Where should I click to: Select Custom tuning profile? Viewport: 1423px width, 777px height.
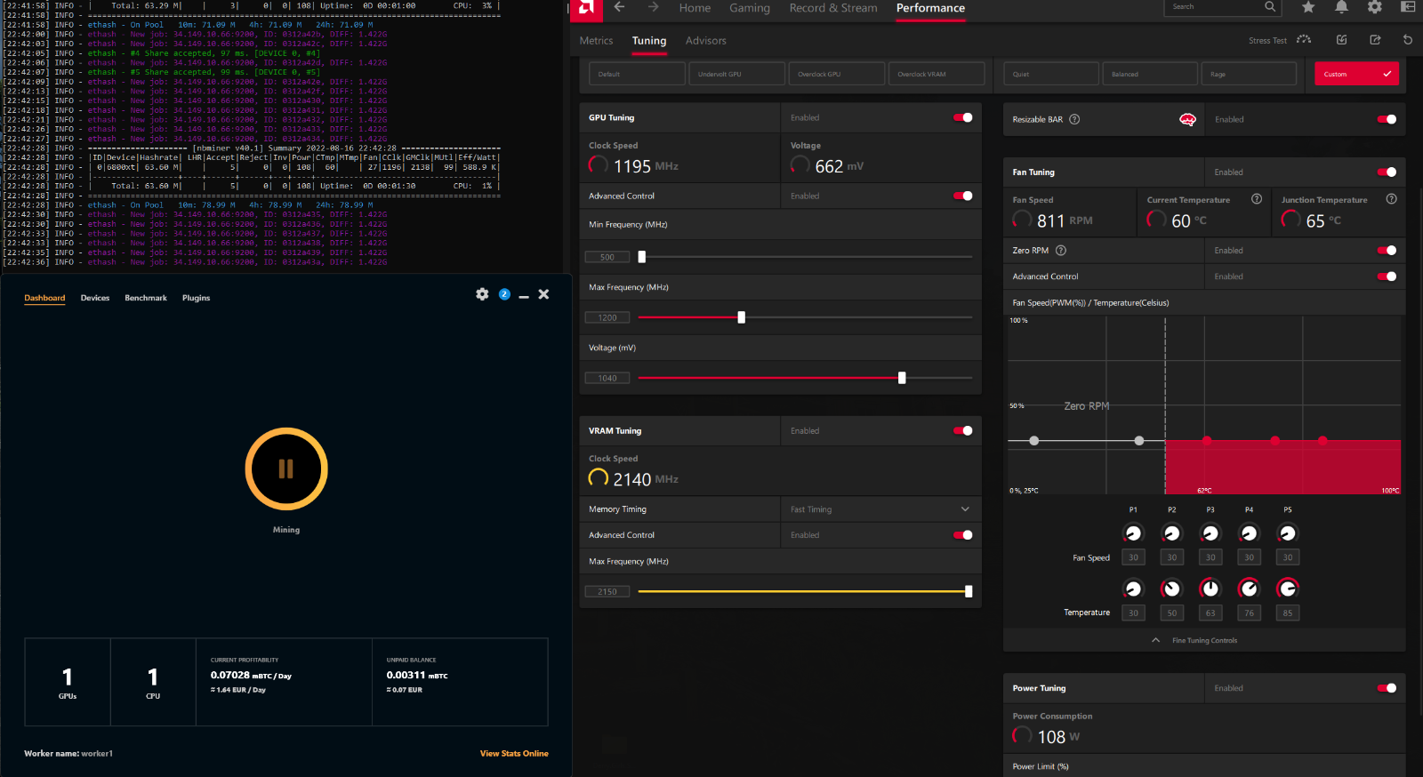click(1356, 74)
